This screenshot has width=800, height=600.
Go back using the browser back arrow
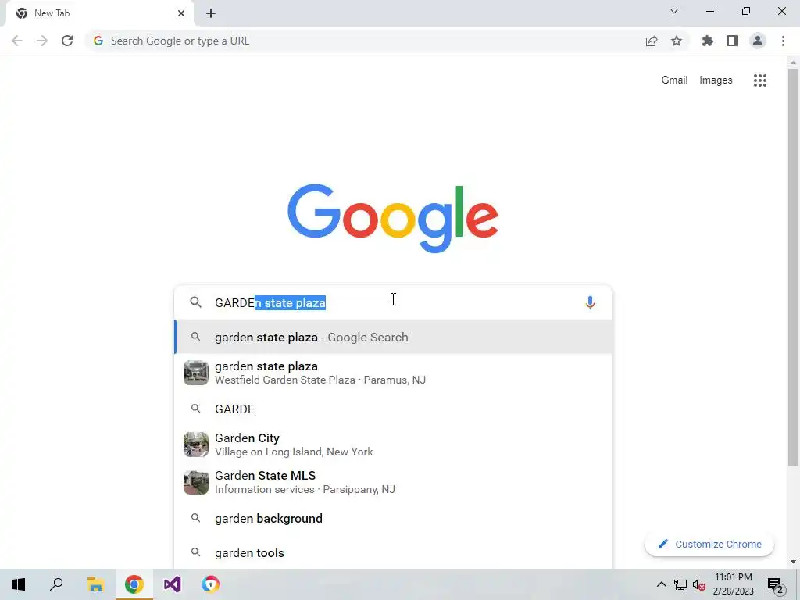point(17,41)
